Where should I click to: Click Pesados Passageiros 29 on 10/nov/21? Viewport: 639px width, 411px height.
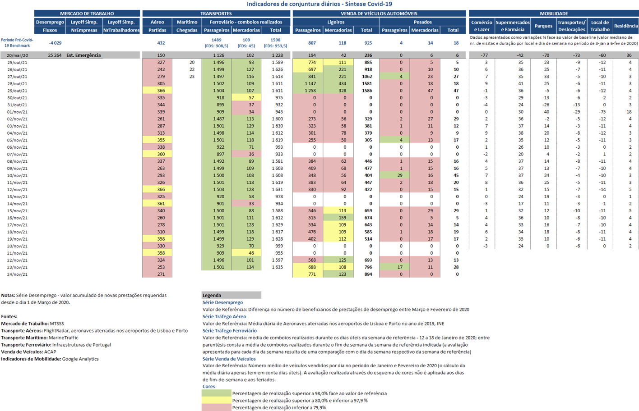394,175
